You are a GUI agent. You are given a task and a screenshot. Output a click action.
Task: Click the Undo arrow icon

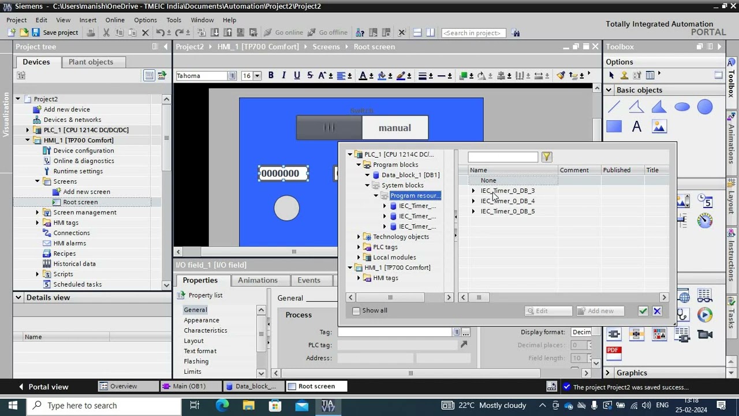click(160, 32)
